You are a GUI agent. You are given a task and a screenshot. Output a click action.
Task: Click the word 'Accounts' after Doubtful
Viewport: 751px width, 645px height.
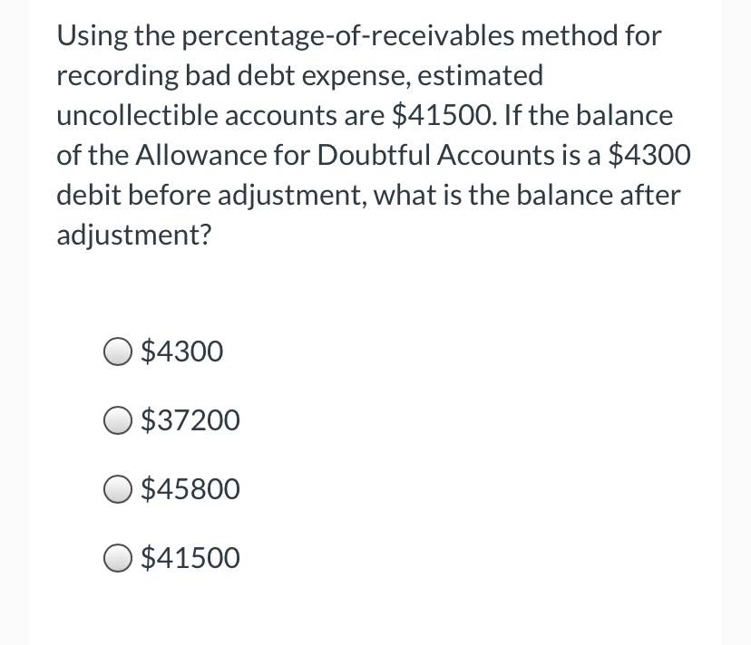tap(496, 155)
